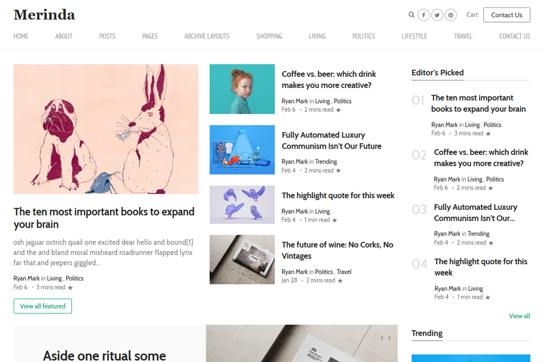Open the Facebook social icon
The image size is (543, 362).
tap(423, 15)
